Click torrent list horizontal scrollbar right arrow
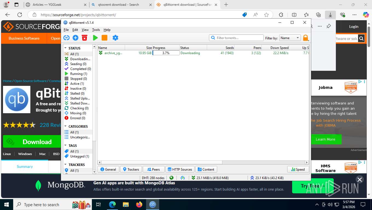The width and height of the screenshot is (372, 210). (307, 162)
